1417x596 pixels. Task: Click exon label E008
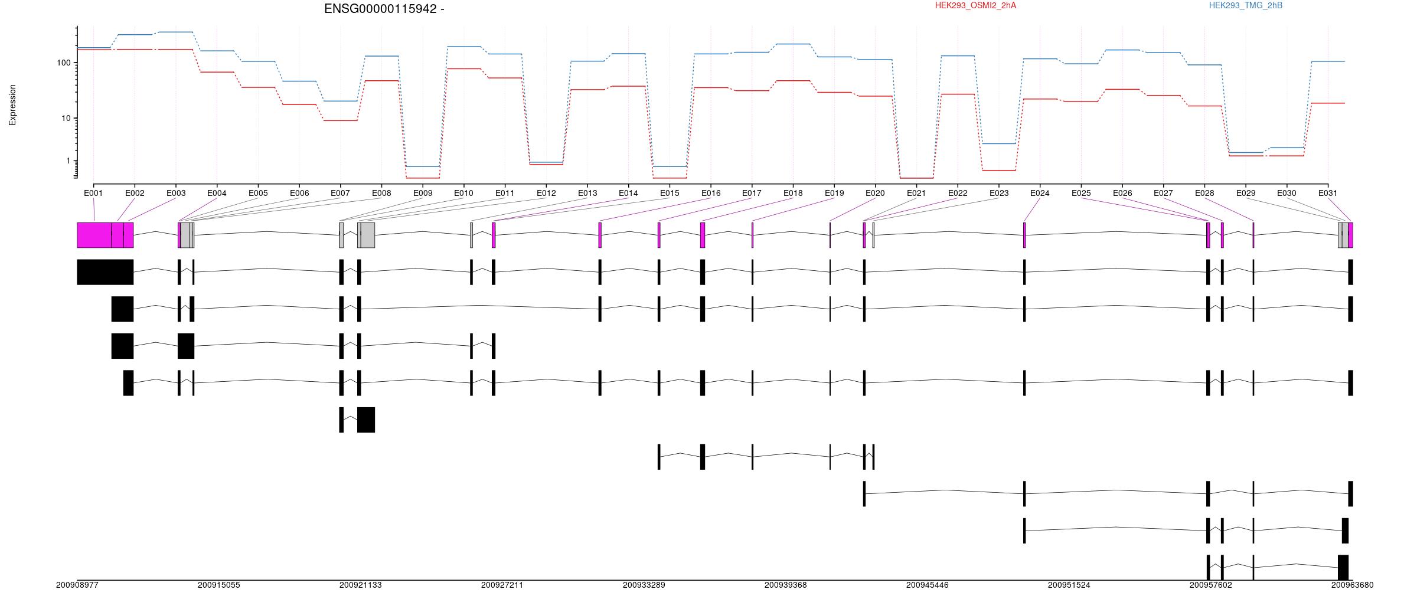pyautogui.click(x=381, y=193)
